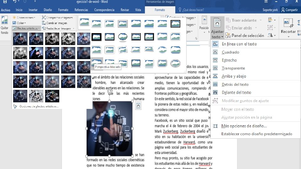
Task: Click the Soporte york account name
Action: click(270, 10)
